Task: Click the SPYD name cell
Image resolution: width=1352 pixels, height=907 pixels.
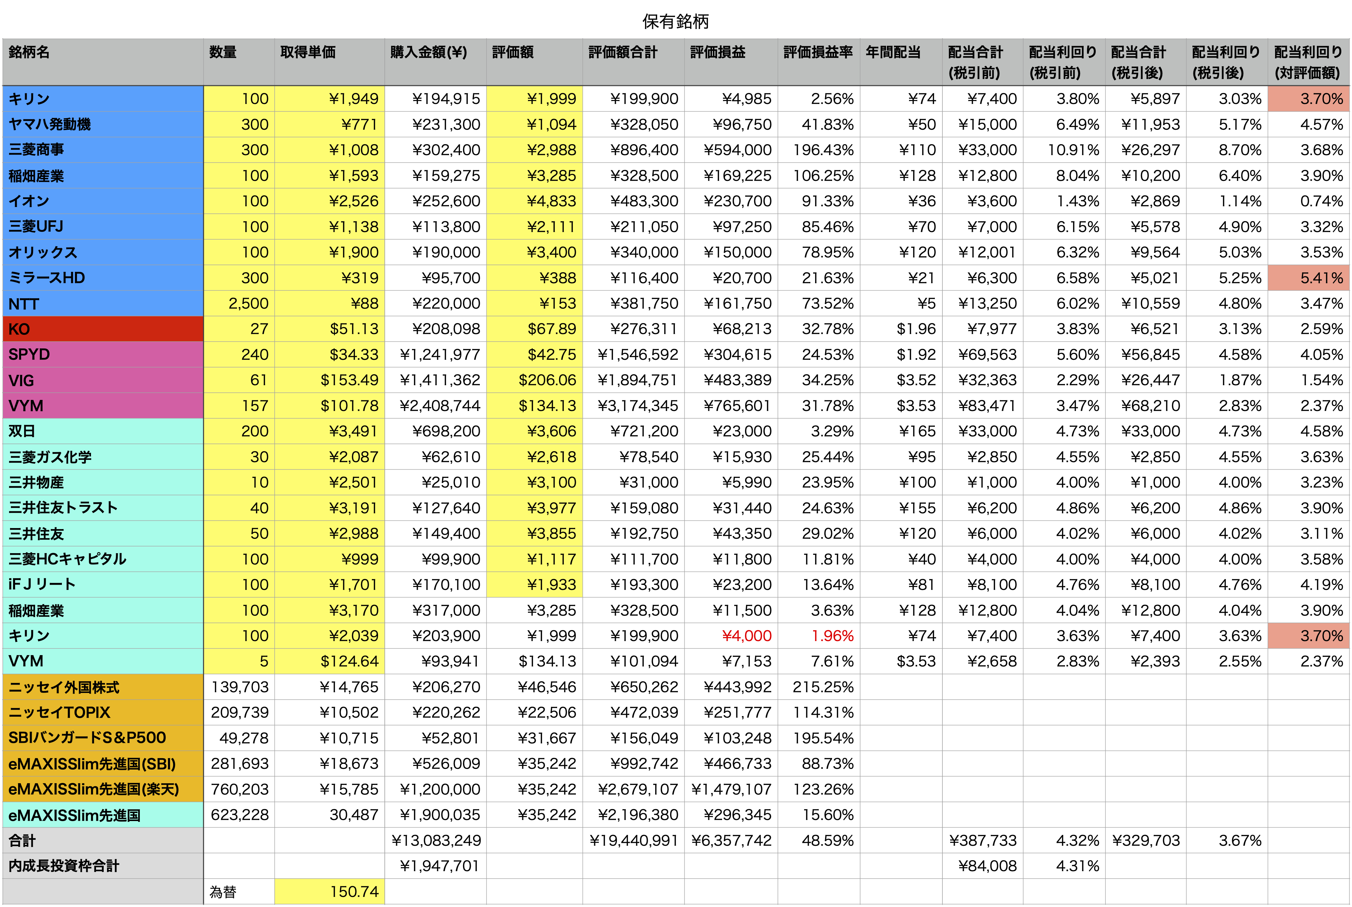Action: 103,355
